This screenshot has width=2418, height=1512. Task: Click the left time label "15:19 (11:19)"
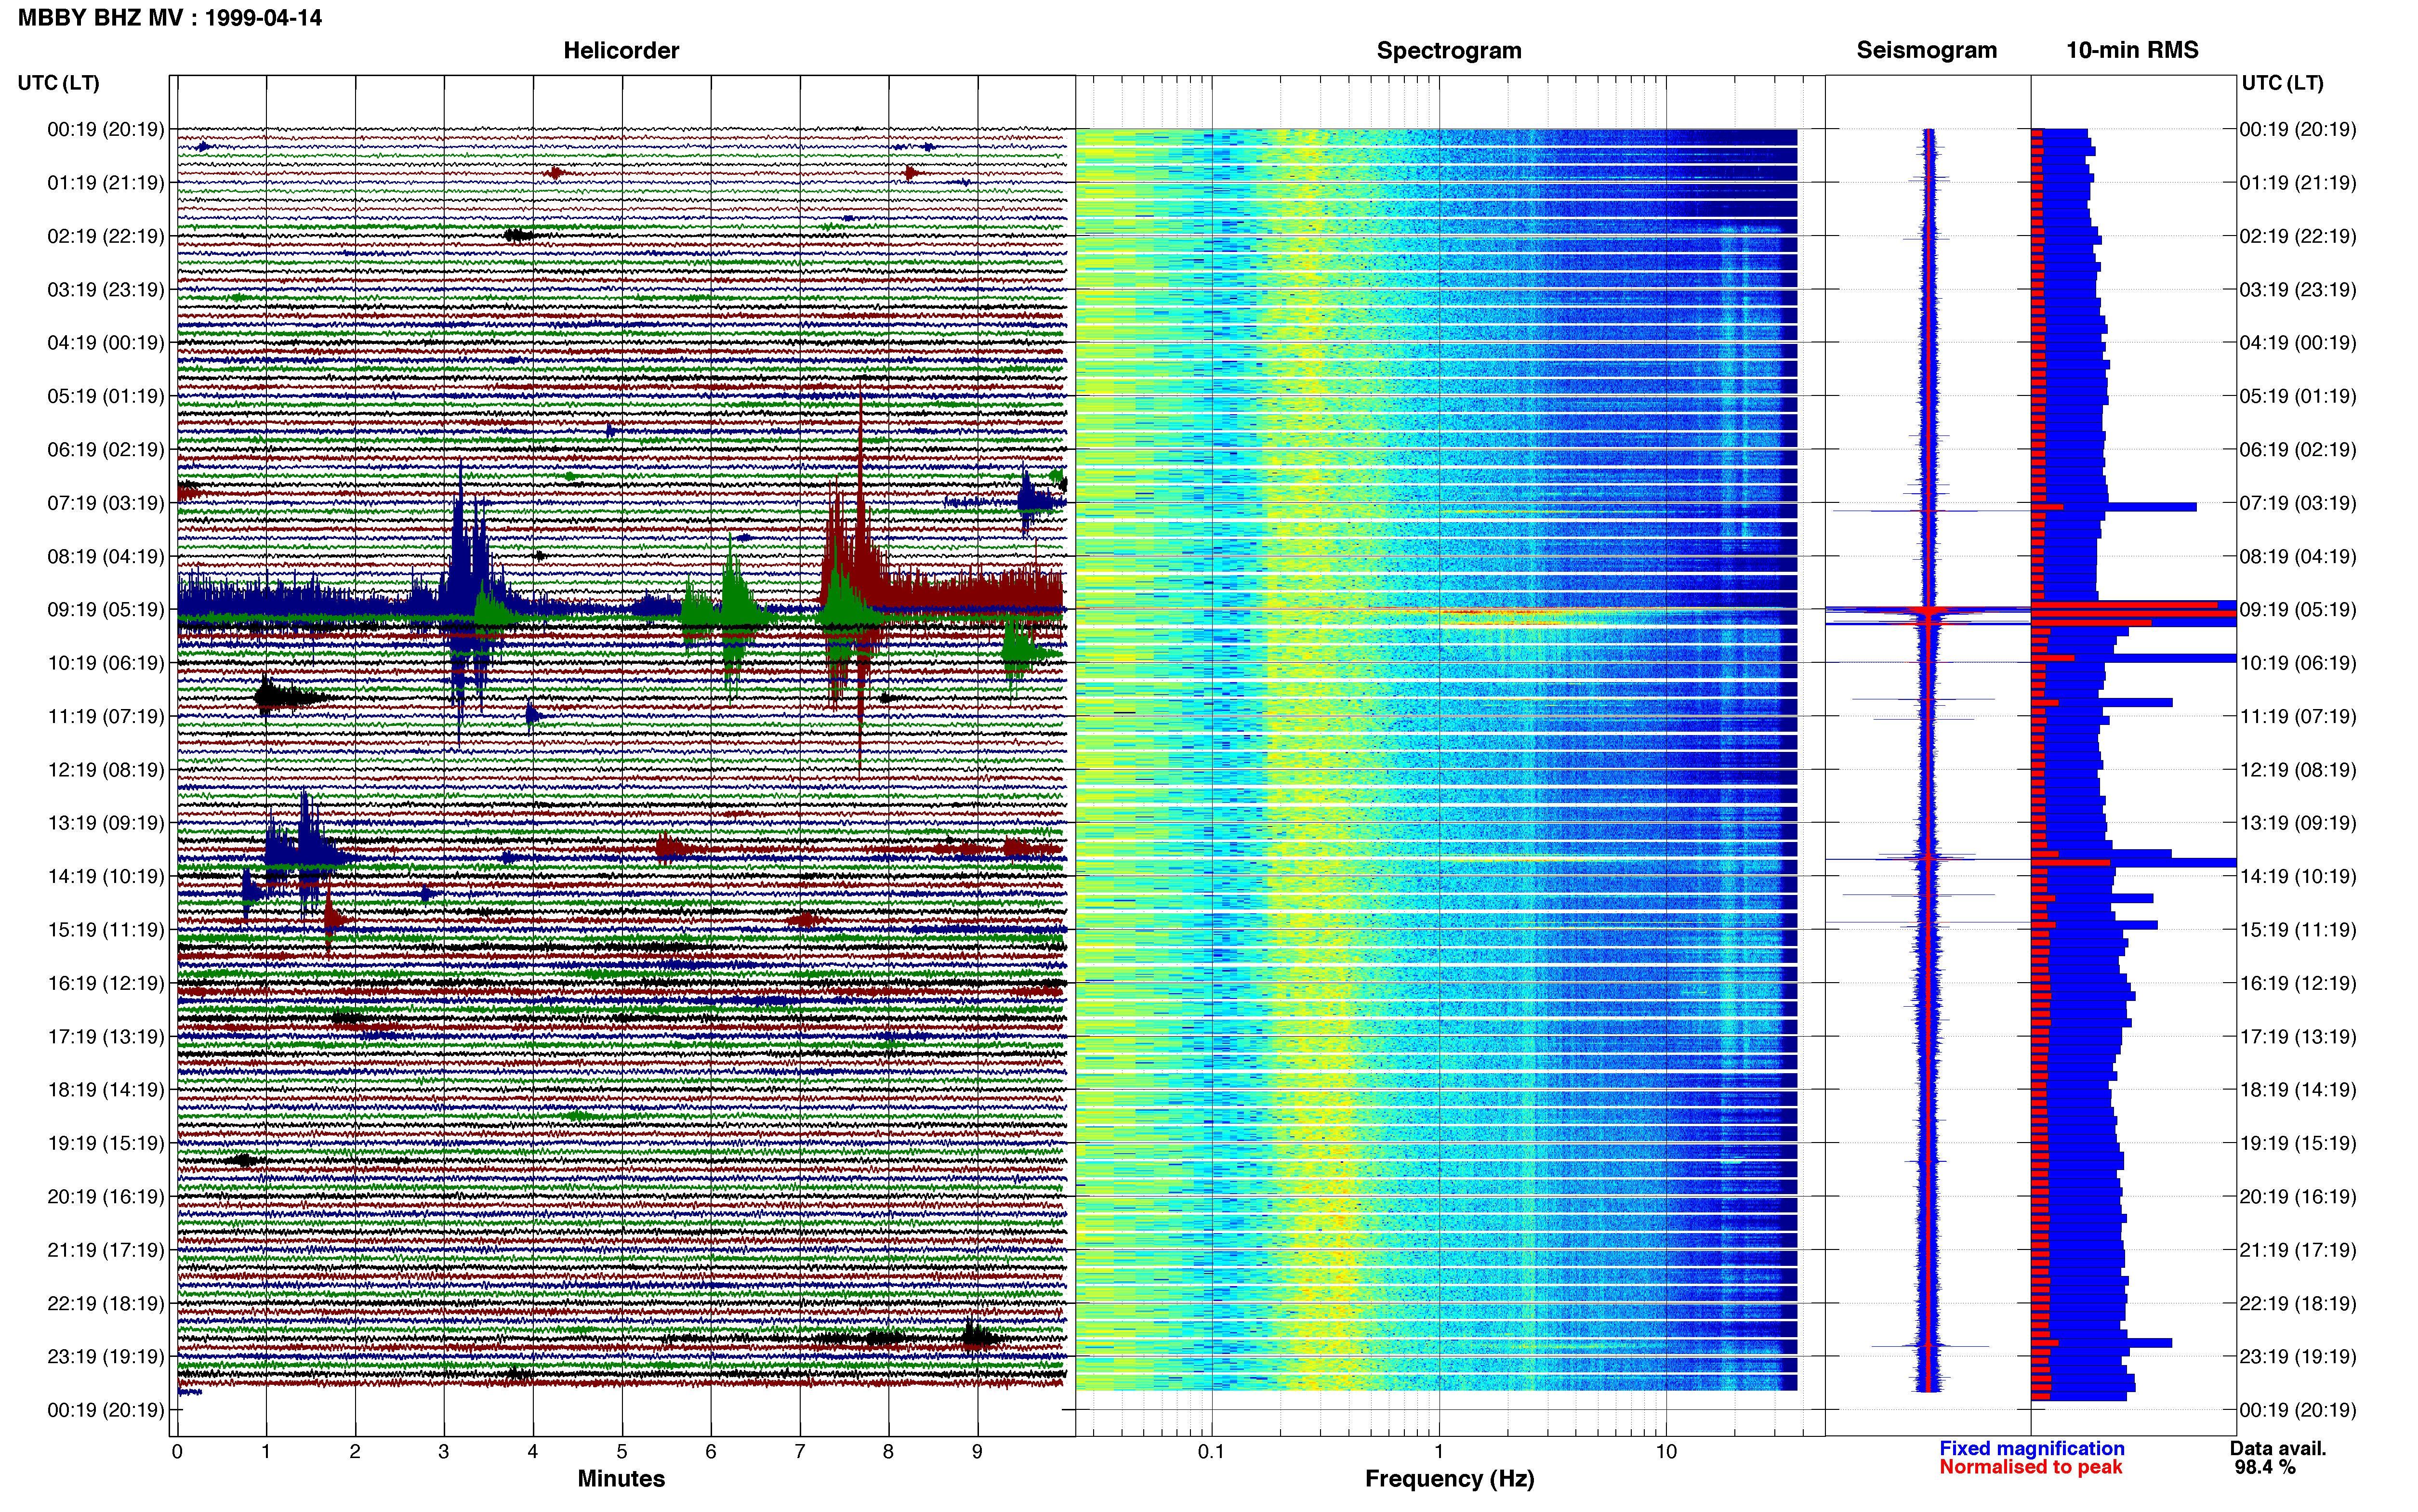coord(105,930)
